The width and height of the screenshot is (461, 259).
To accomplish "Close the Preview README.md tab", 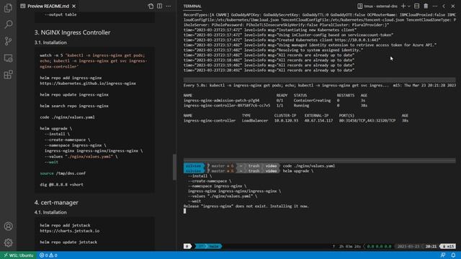I will click(x=73, y=6).
